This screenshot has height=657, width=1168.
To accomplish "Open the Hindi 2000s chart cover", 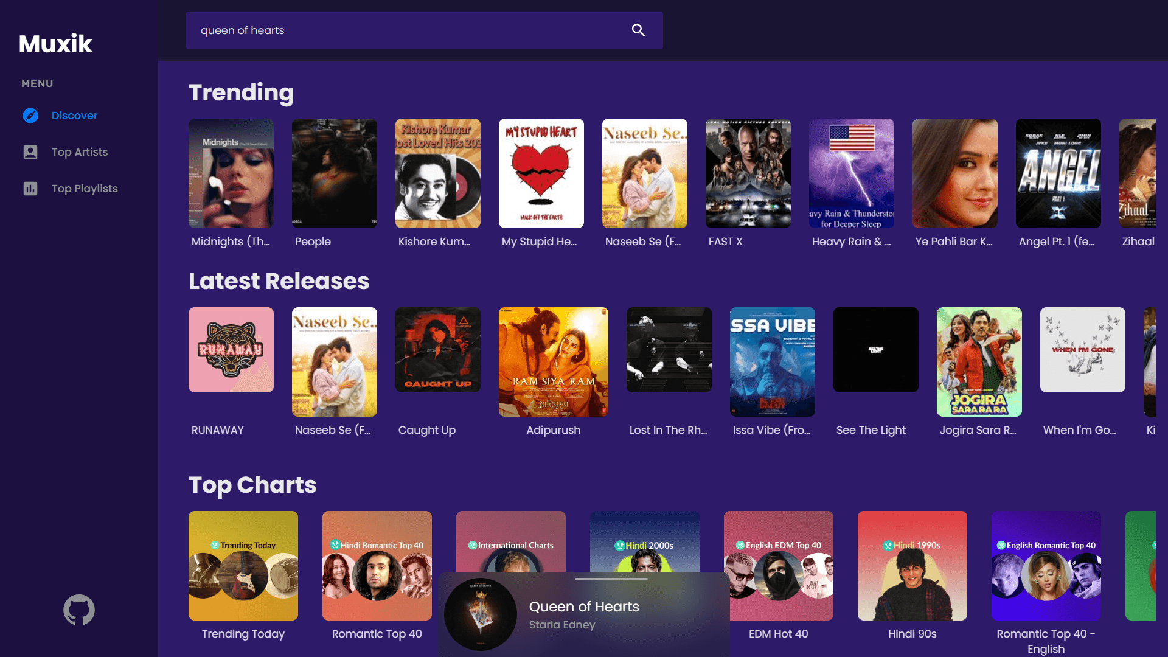I will [645, 541].
